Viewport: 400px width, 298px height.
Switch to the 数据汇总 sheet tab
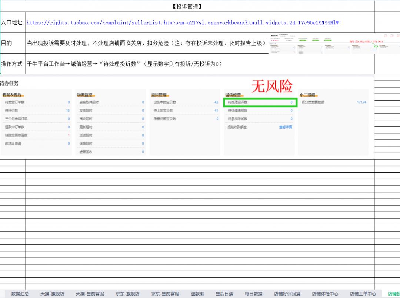20,294
